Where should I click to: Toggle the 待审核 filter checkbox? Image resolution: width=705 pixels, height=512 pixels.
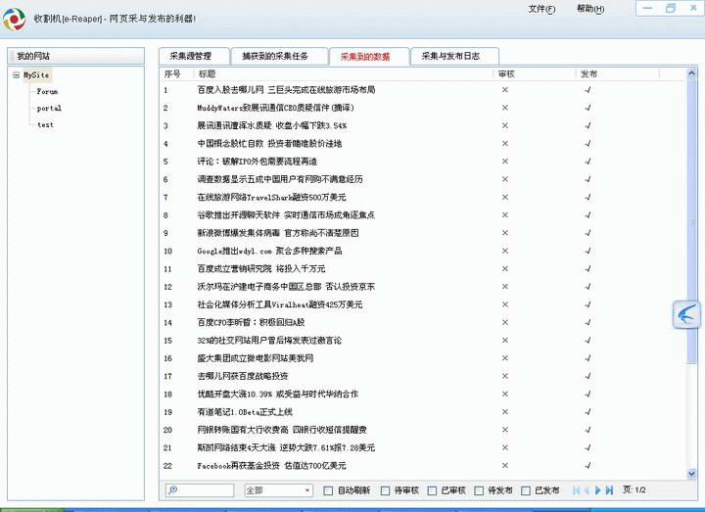click(385, 490)
